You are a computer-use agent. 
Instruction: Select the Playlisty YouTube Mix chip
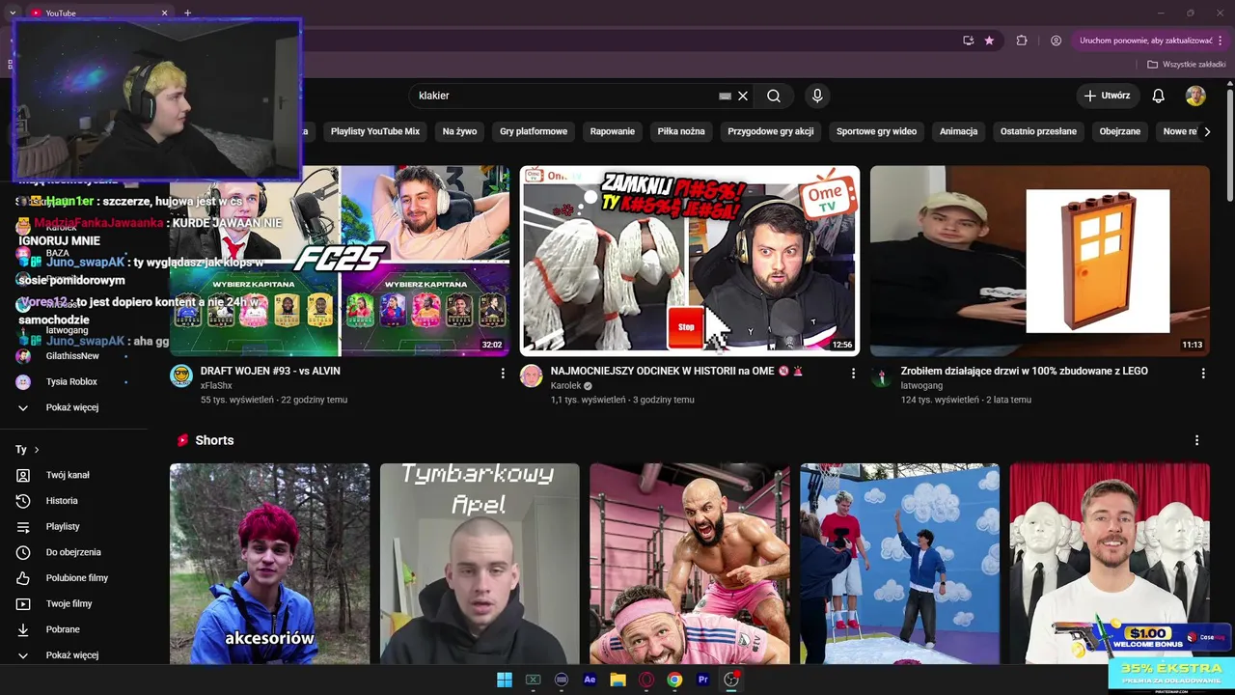(375, 131)
